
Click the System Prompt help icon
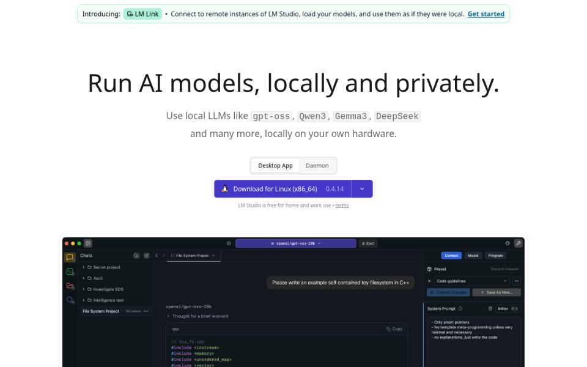460,309
